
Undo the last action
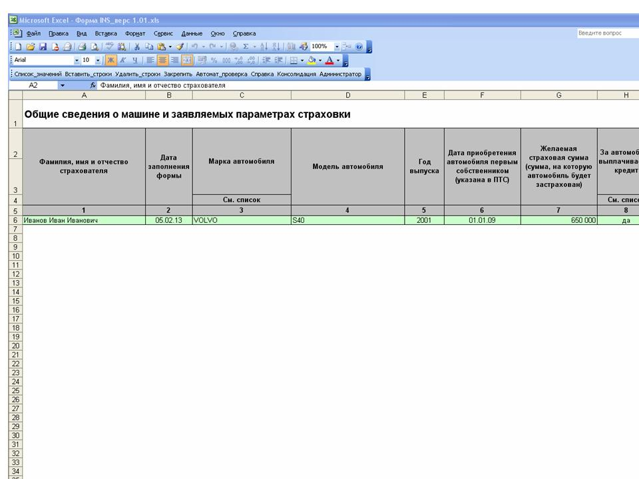pos(194,47)
